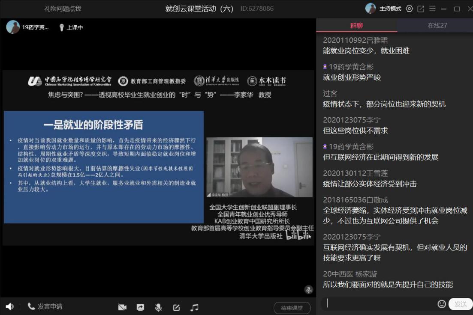The height and width of the screenshot is (315, 473).
Task: Open the 在线27 online members tab
Action: pyautogui.click(x=437, y=25)
